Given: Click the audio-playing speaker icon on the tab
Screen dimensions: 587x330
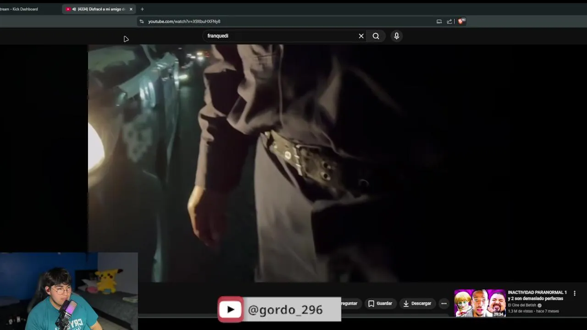Looking at the screenshot, I should (x=74, y=9).
